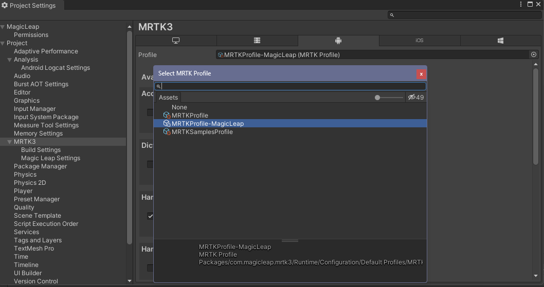Click the Project Settings gear icon

click(x=5, y=6)
